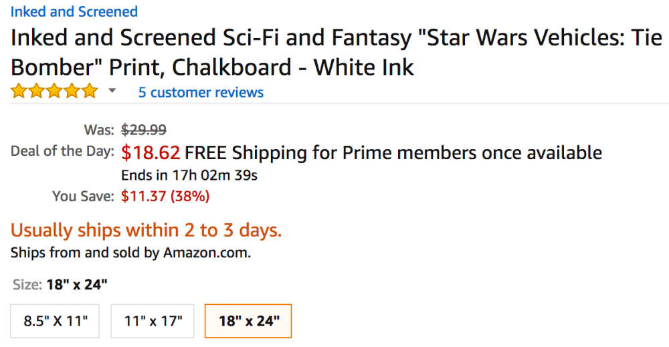
Task: Click the fifth rating star
Action: tap(90, 92)
